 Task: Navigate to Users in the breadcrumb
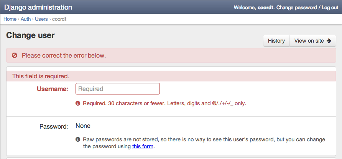[41, 19]
